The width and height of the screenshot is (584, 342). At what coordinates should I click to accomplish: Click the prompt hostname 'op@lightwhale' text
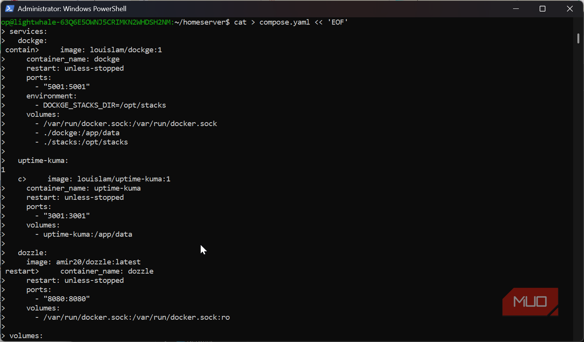coord(29,22)
